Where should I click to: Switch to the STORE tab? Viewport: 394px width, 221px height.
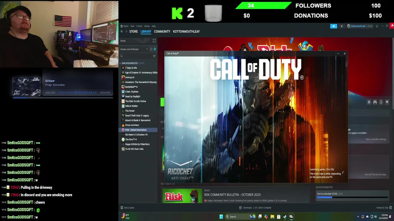[134, 31]
